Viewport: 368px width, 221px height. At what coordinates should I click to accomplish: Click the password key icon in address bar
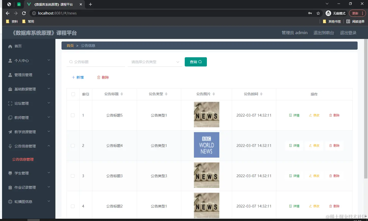310,13
